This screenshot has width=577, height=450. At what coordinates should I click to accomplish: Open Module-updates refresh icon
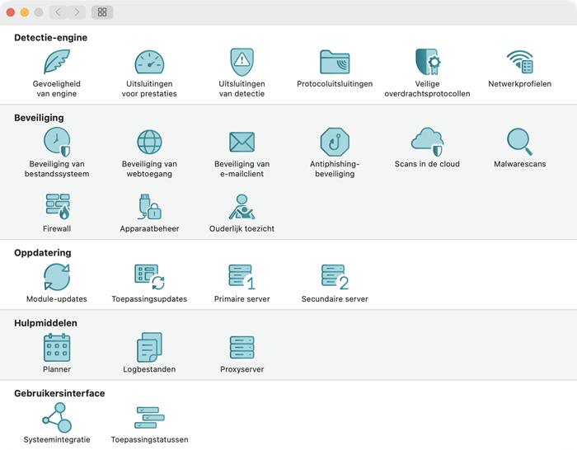(57, 277)
